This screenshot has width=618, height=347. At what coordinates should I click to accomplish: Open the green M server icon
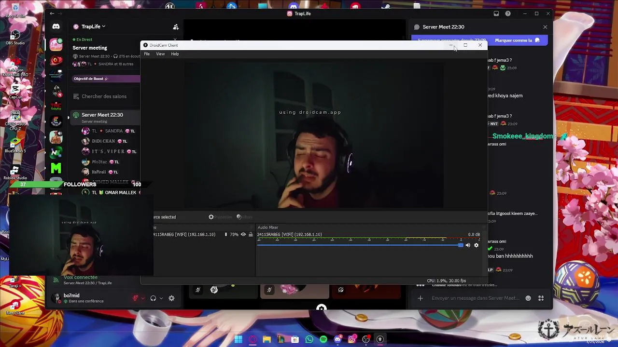click(56, 168)
